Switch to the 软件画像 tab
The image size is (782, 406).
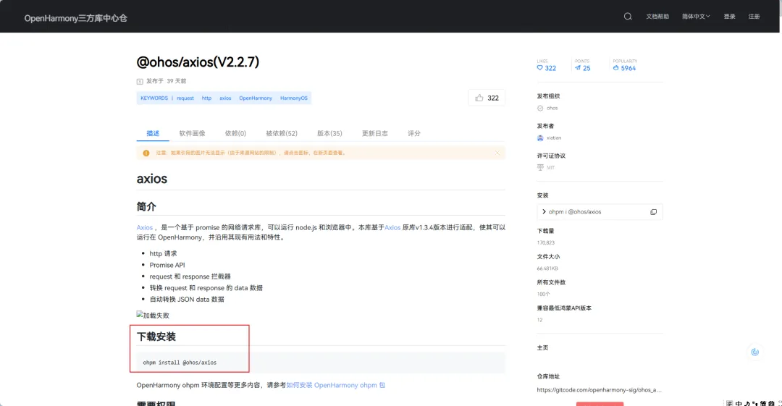click(192, 133)
